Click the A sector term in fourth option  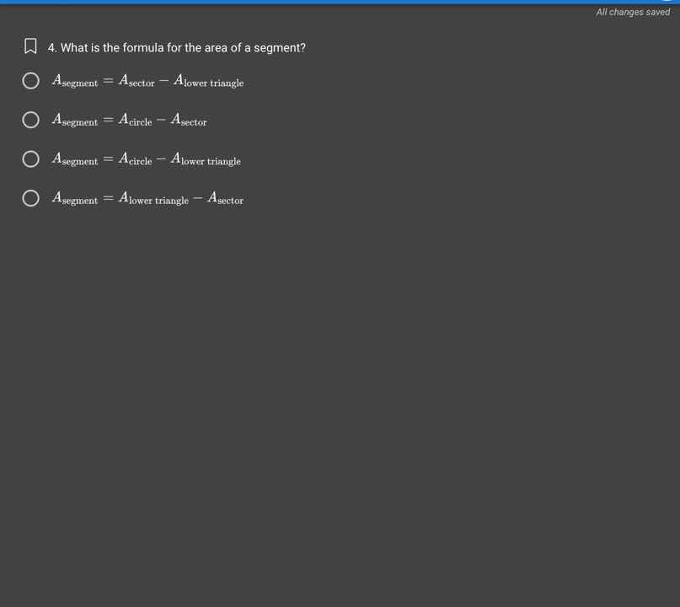(x=225, y=199)
